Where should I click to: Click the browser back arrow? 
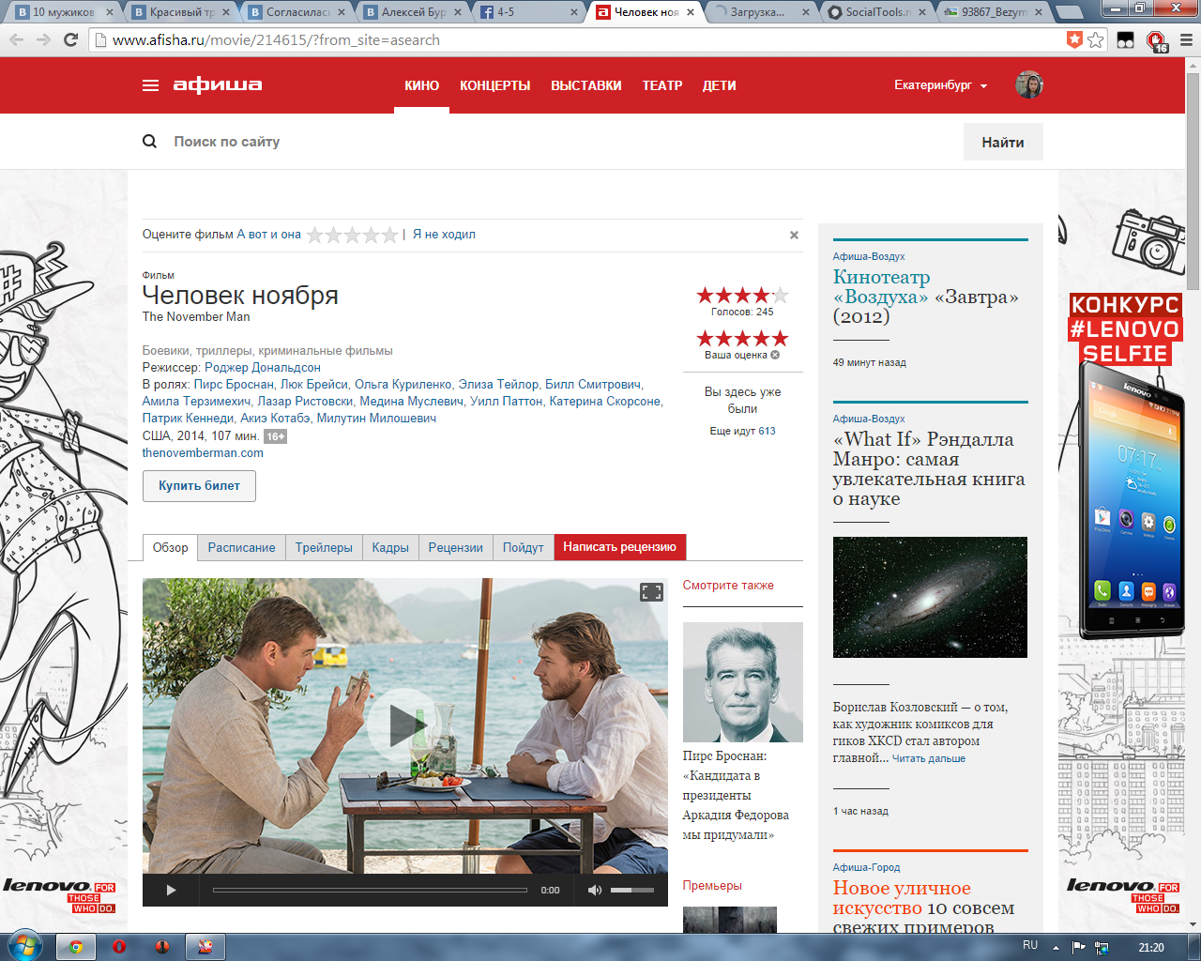pos(16,40)
